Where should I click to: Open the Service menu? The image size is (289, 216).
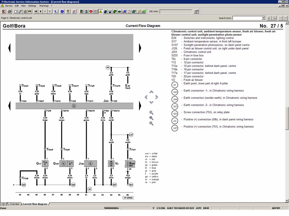click(9, 6)
